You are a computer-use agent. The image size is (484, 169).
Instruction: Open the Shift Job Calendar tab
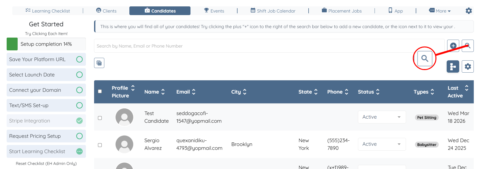point(273,11)
